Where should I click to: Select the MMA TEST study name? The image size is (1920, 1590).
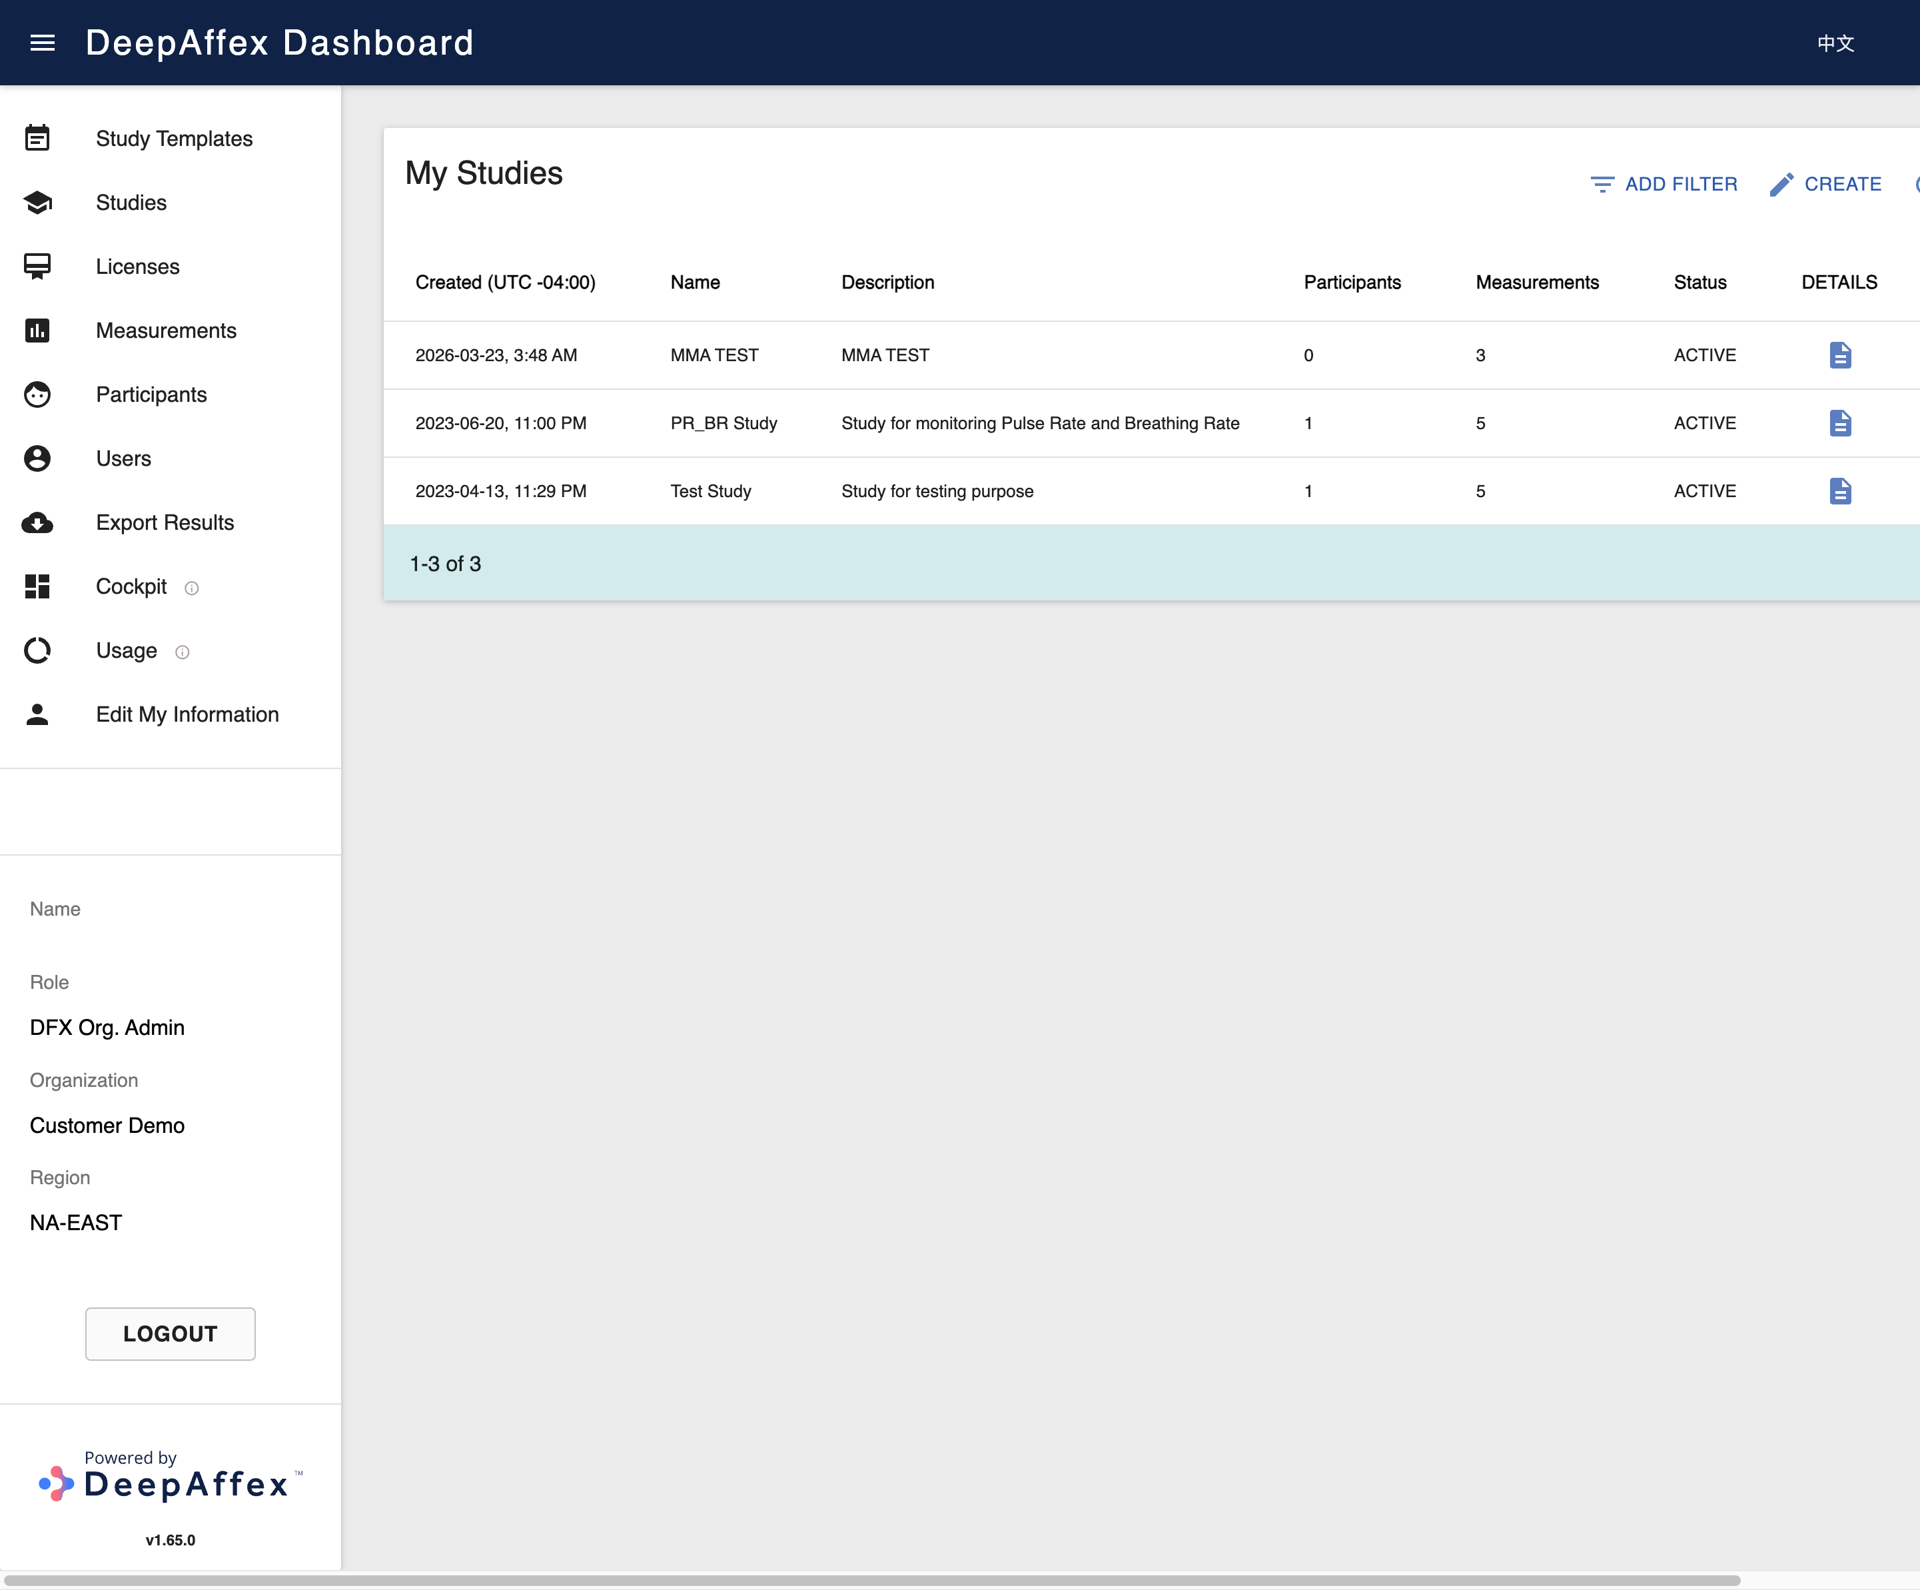(x=714, y=355)
